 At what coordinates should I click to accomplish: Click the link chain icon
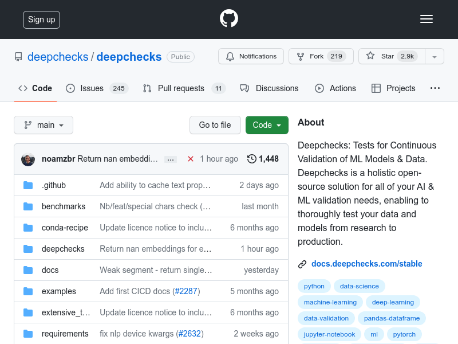(x=302, y=264)
